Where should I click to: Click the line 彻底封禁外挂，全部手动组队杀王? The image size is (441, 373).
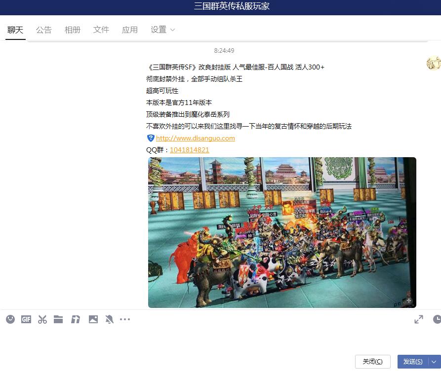(194, 79)
